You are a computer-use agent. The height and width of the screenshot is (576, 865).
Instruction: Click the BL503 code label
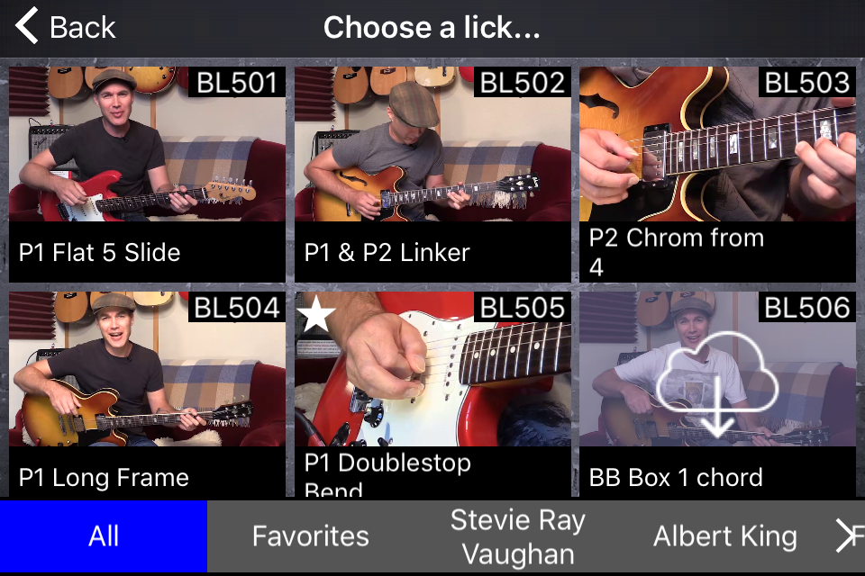807,83
